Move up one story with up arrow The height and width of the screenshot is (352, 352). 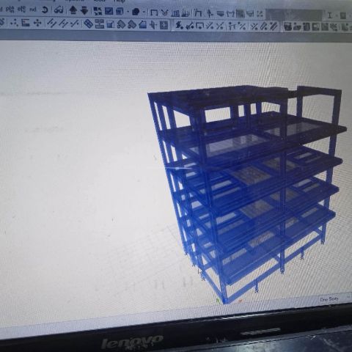click(73, 10)
